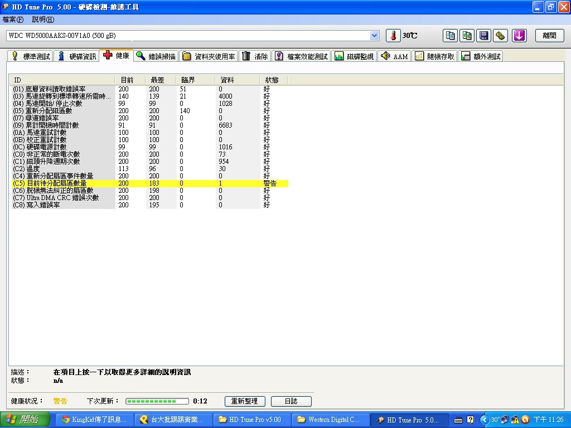
Task: Click the 警告 status in the C5 row
Action: coord(270,183)
